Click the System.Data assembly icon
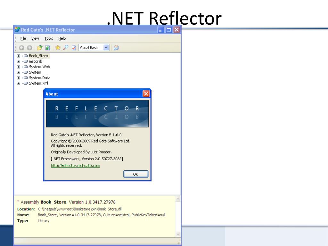328x246 pixels. click(26, 78)
